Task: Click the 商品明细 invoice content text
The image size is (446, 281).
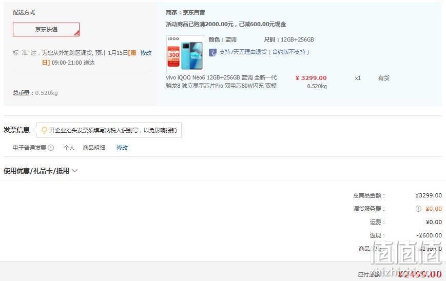Action: point(94,148)
